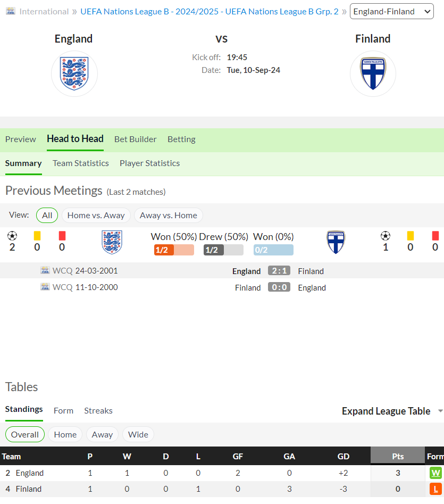The image size is (444, 504).
Task: Open the Bet Builder tab
Action: (136, 139)
